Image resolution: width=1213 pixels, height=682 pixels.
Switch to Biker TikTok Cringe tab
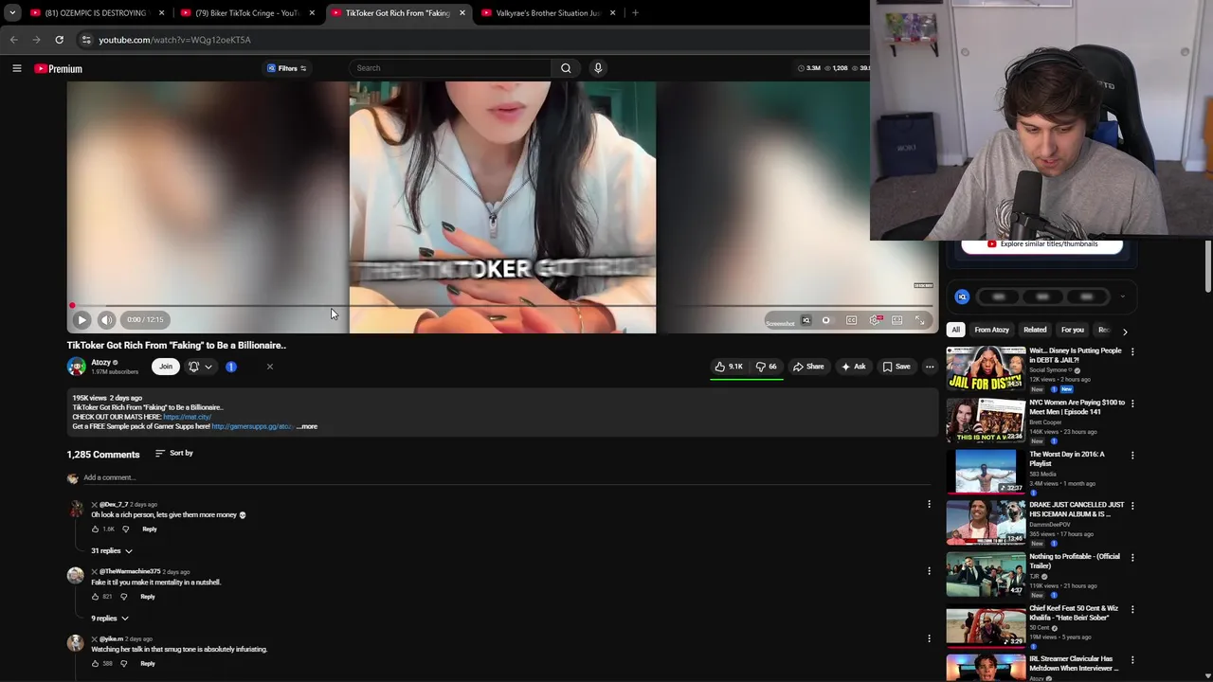coord(246,13)
